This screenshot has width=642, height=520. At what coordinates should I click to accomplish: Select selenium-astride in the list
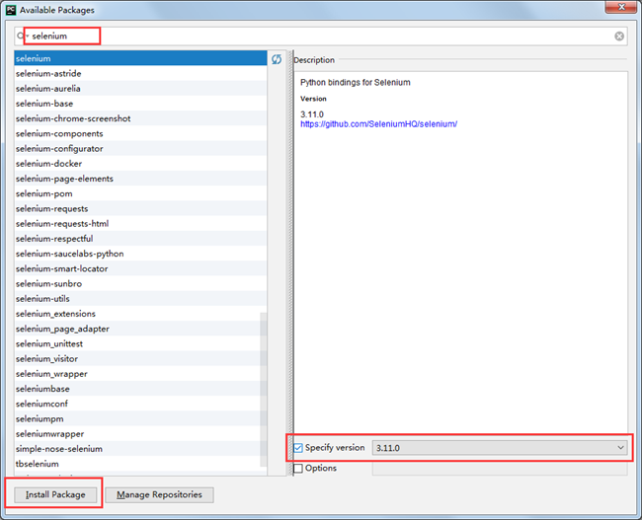click(140, 74)
